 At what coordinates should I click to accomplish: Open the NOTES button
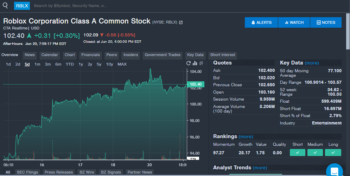(x=326, y=22)
